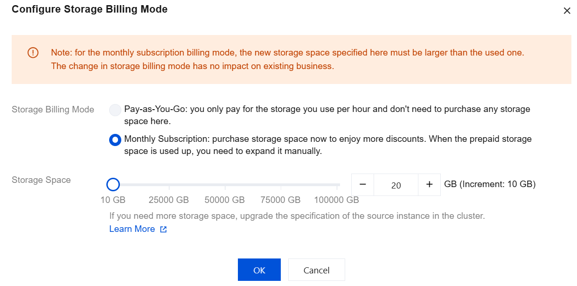Click the storage space value input field
577x286 pixels.
[396, 185]
